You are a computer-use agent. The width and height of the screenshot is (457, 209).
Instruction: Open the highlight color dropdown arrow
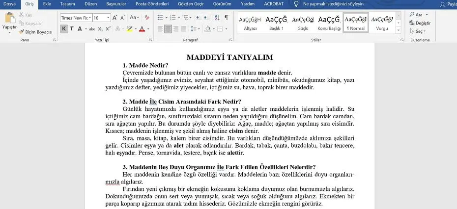pos(136,29)
